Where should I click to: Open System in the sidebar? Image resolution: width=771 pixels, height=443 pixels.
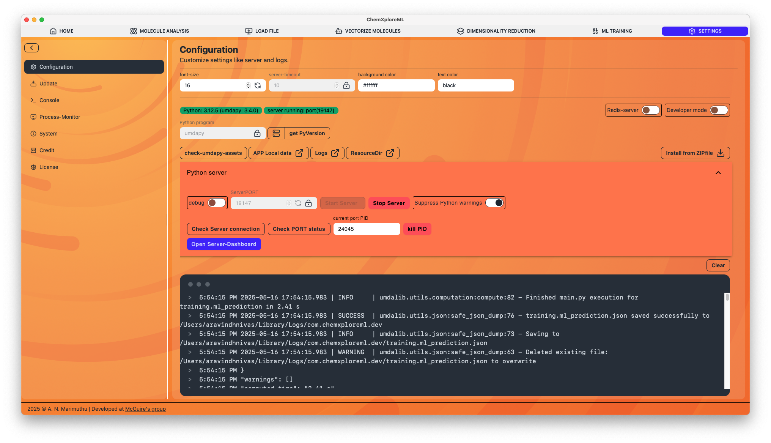click(94, 134)
